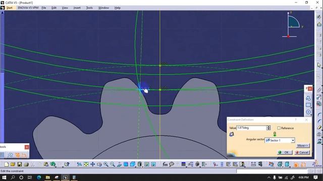Open the Edit menu
The width and height of the screenshot is (323, 181).
click(54, 8)
